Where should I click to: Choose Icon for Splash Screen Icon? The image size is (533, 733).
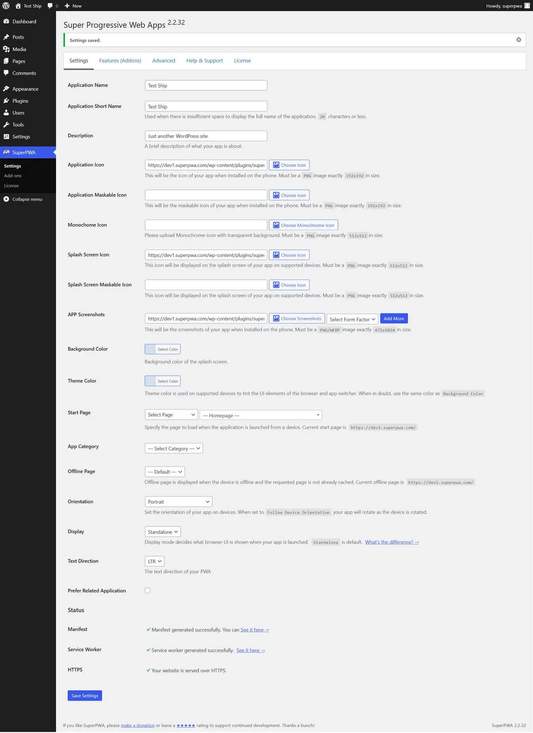point(289,255)
